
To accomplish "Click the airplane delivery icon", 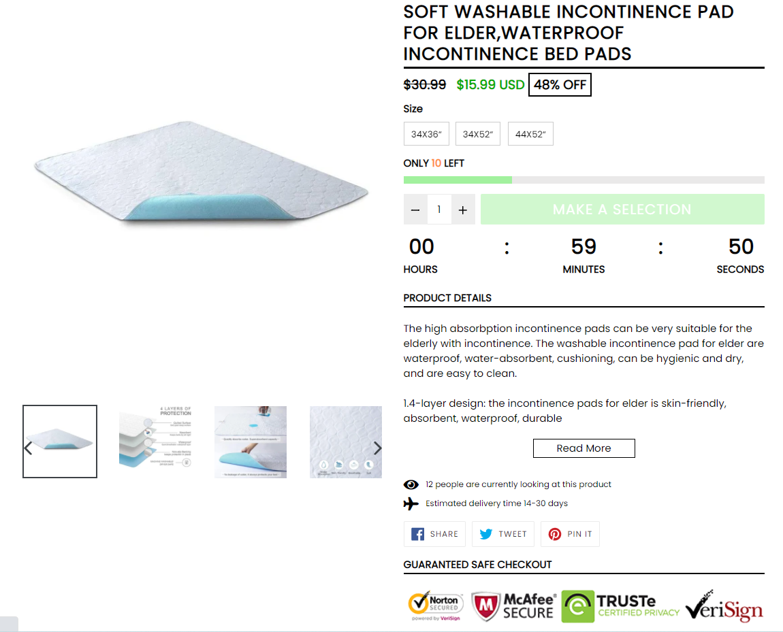I will click(x=411, y=503).
